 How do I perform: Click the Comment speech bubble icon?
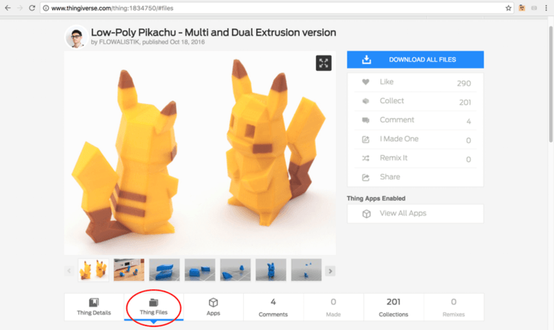366,120
